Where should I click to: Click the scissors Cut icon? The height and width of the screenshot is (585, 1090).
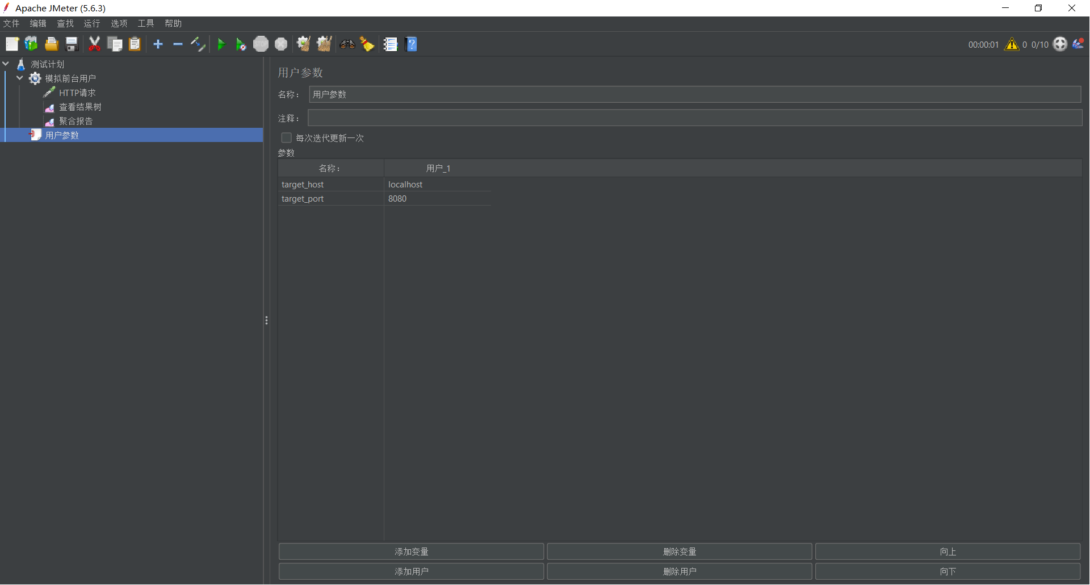pos(94,44)
